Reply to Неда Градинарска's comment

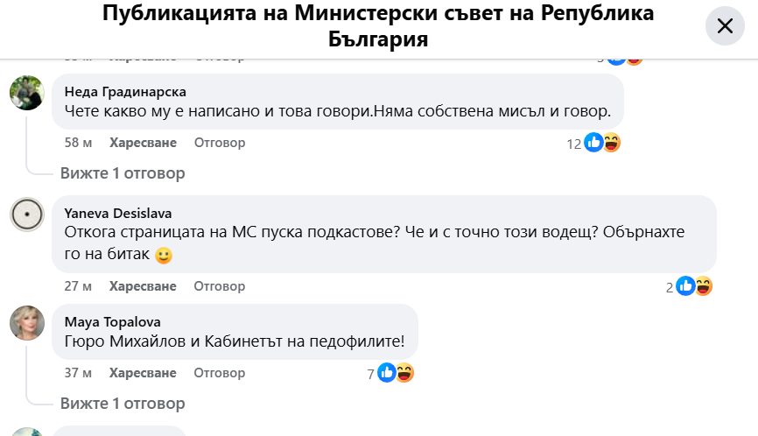pyautogui.click(x=219, y=143)
